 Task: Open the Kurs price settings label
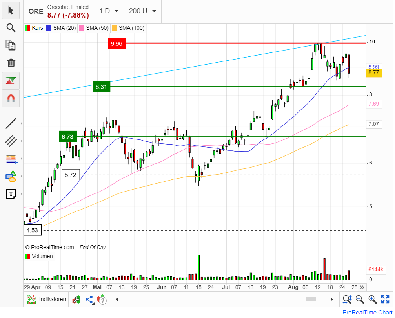pos(34,28)
